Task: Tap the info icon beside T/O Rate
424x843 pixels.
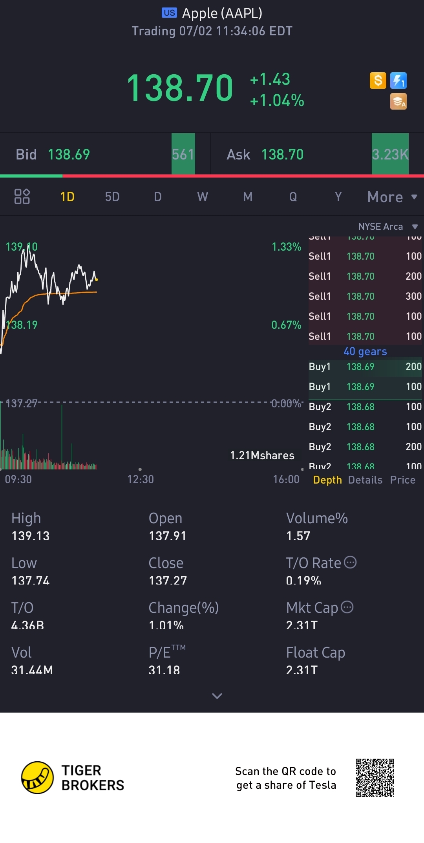Action: (x=350, y=563)
